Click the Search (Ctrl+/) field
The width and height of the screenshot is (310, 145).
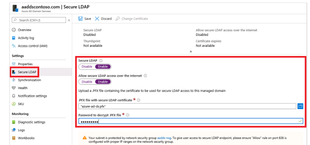click(39, 20)
